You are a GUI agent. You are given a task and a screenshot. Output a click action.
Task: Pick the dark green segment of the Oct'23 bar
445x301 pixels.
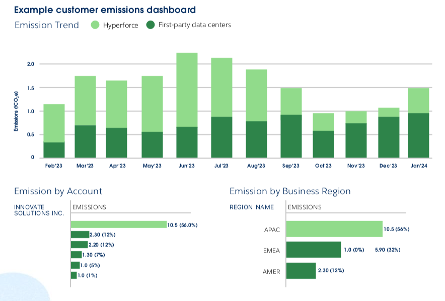pyautogui.click(x=323, y=144)
